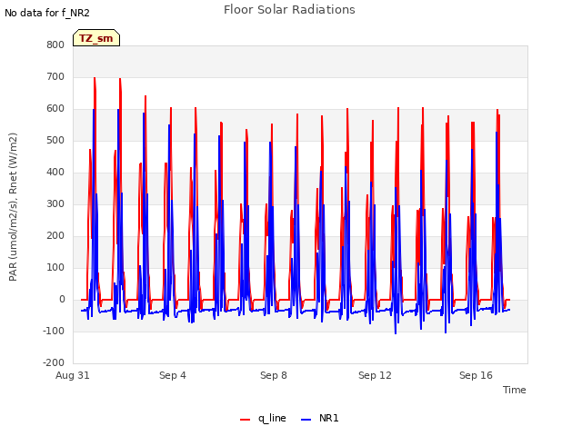582x436 pixels.
Task: Click the 600 y-axis tick label
Action: pos(55,109)
